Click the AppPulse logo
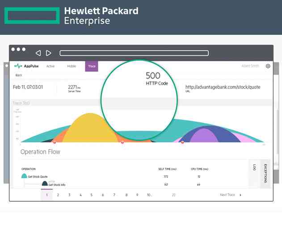This screenshot has width=282, height=233. 26,66
